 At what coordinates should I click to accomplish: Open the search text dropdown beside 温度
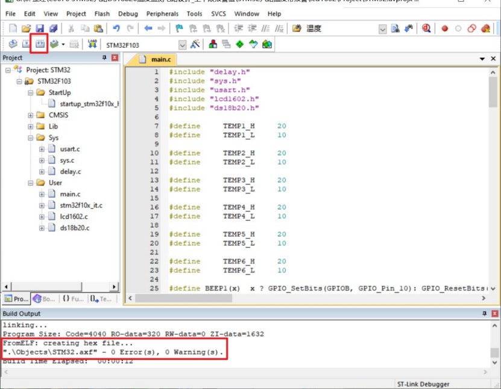(x=382, y=30)
